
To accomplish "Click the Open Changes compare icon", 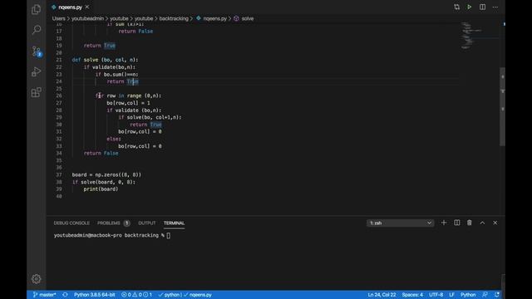I will tap(456, 7).
